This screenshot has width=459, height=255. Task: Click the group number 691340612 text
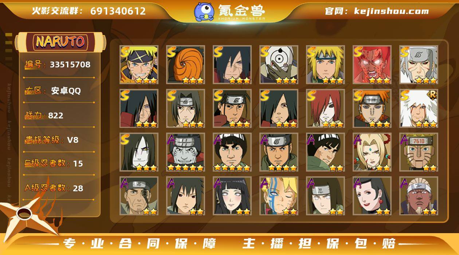tap(118, 11)
